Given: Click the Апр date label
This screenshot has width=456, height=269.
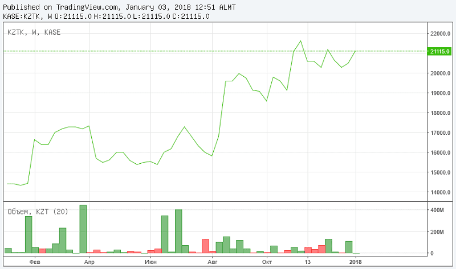Looking at the screenshot, I should coord(89,262).
